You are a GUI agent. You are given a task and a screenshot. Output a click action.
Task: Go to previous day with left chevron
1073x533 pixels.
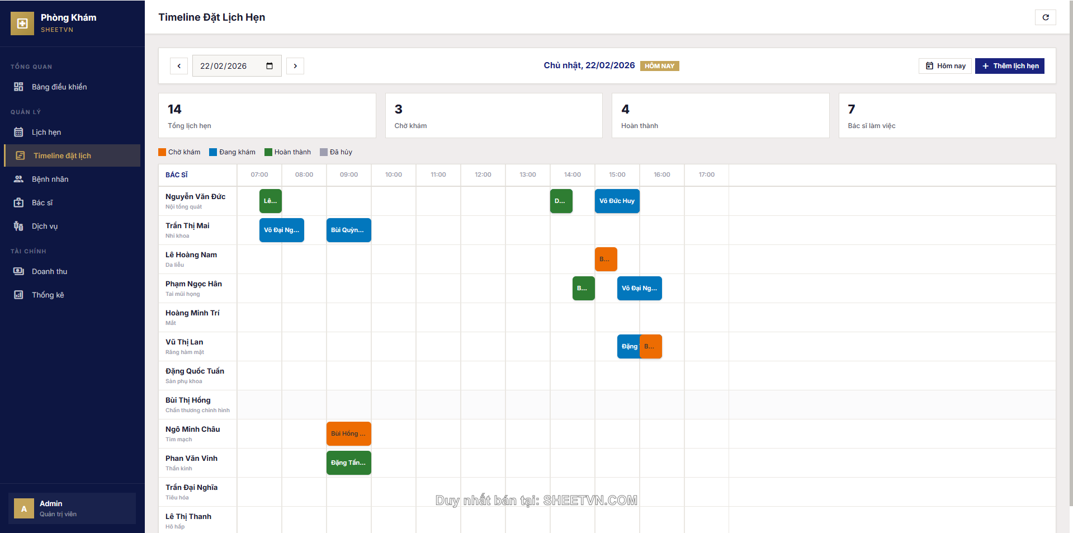click(179, 66)
